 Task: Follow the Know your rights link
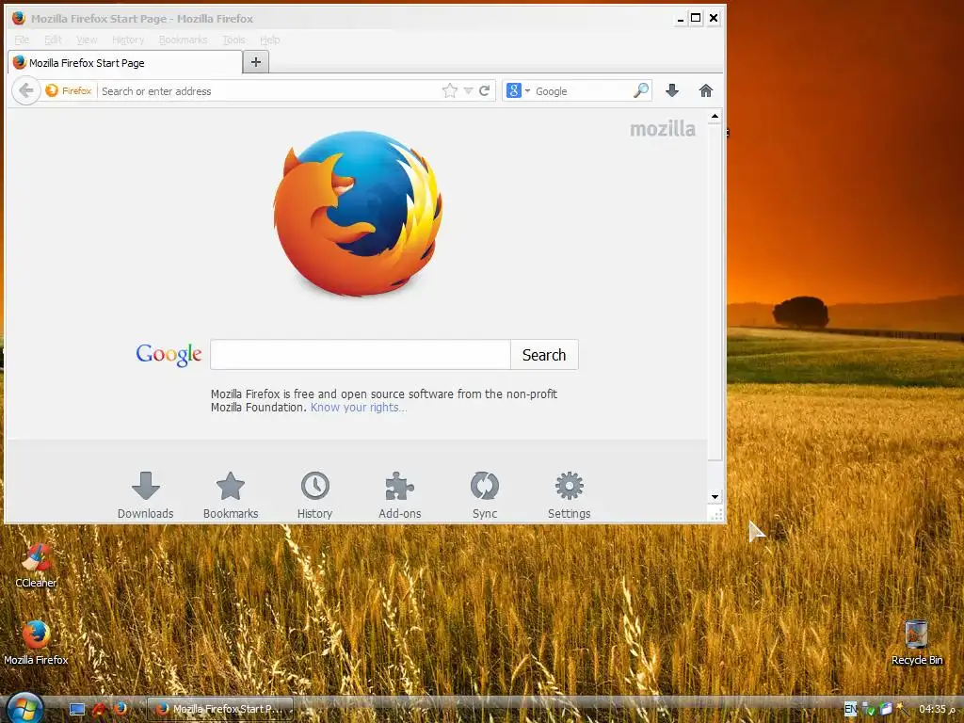click(359, 408)
